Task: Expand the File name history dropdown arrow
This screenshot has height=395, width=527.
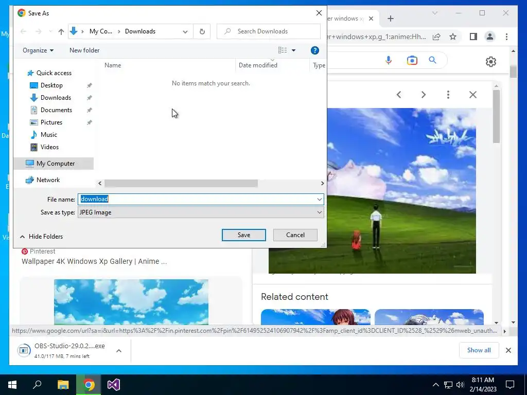Action: pyautogui.click(x=319, y=199)
